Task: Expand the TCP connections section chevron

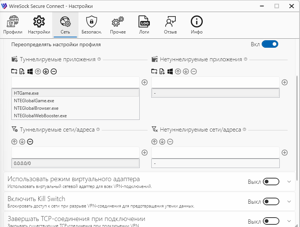Action: click(x=289, y=221)
